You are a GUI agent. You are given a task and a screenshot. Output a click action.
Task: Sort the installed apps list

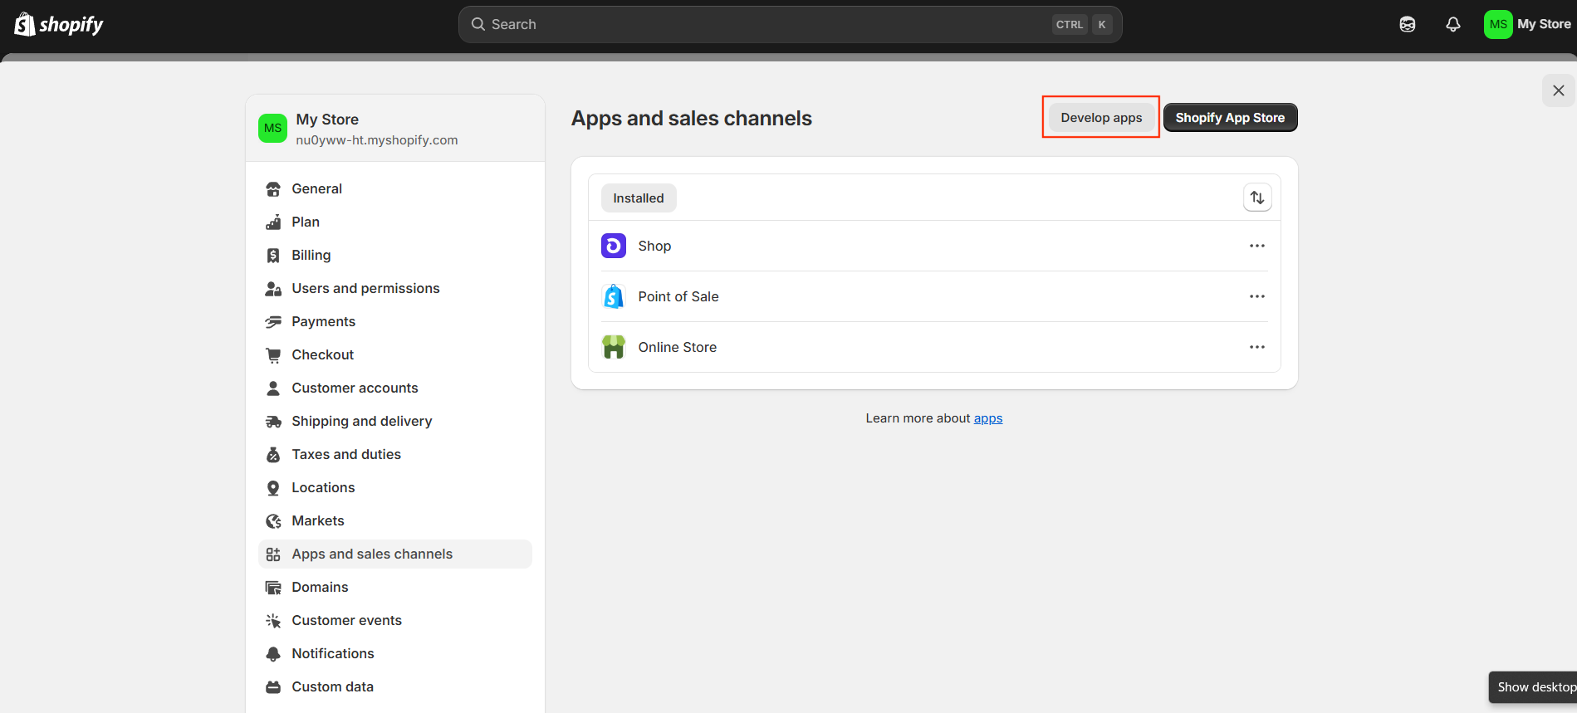(x=1257, y=198)
